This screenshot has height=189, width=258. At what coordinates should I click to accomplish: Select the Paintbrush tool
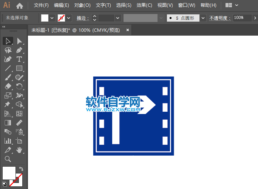[8, 77]
